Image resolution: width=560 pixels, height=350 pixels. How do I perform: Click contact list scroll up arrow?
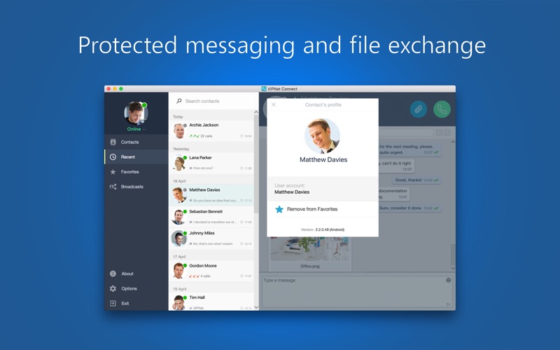pyautogui.click(x=256, y=113)
